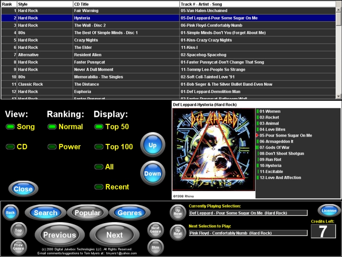Click the Credits Left counter
Viewport: 342px width, 257px height.
point(323,231)
